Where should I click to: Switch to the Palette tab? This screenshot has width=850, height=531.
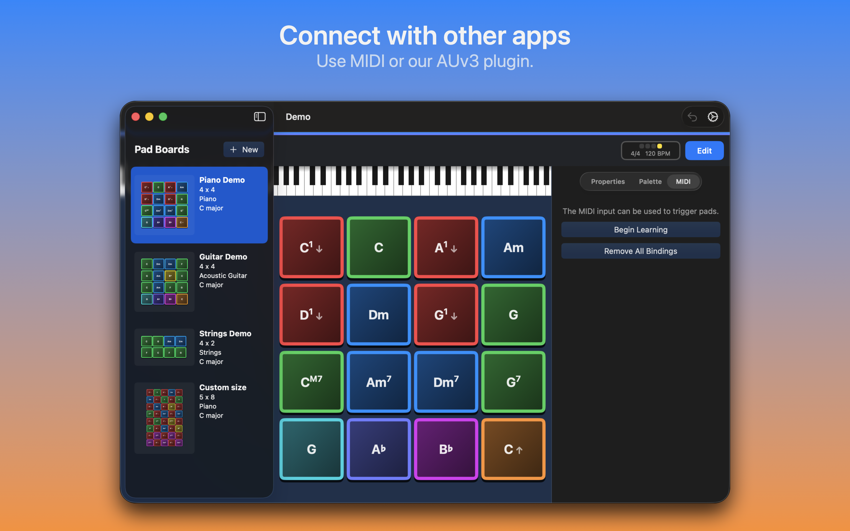[x=650, y=181]
